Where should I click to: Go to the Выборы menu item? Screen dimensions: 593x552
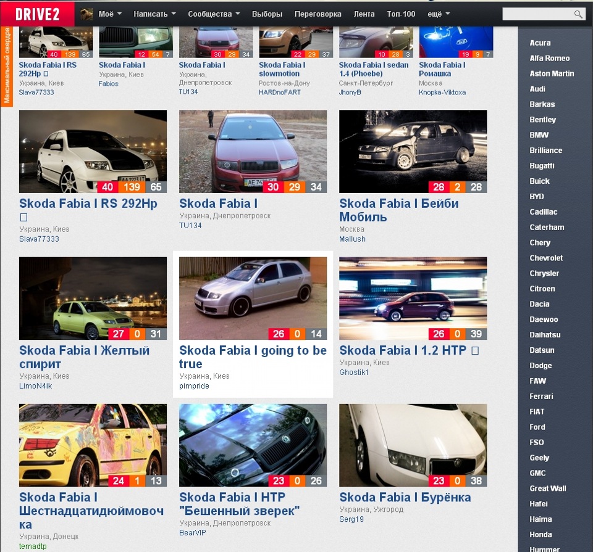point(267,14)
